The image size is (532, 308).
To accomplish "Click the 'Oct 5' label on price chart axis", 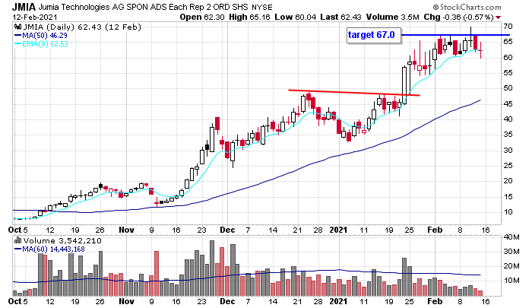I will (x=18, y=230).
